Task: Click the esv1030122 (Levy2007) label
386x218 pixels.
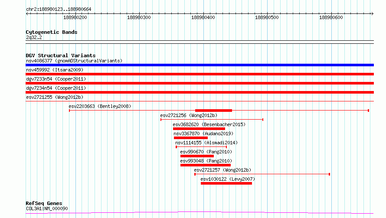Action: click(228, 179)
